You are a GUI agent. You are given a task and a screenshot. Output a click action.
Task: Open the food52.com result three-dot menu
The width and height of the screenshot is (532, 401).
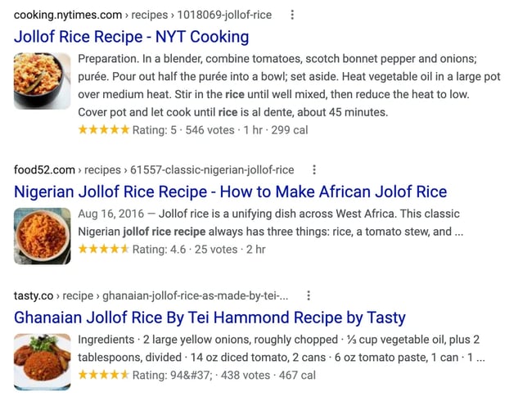pos(313,170)
